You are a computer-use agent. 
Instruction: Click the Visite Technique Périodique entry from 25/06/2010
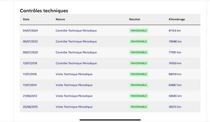(74, 107)
